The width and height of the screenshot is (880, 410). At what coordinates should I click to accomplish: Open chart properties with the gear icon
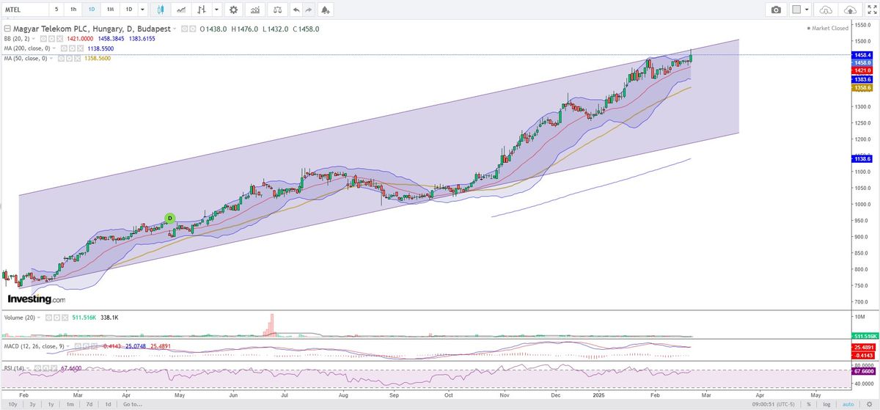click(x=233, y=10)
